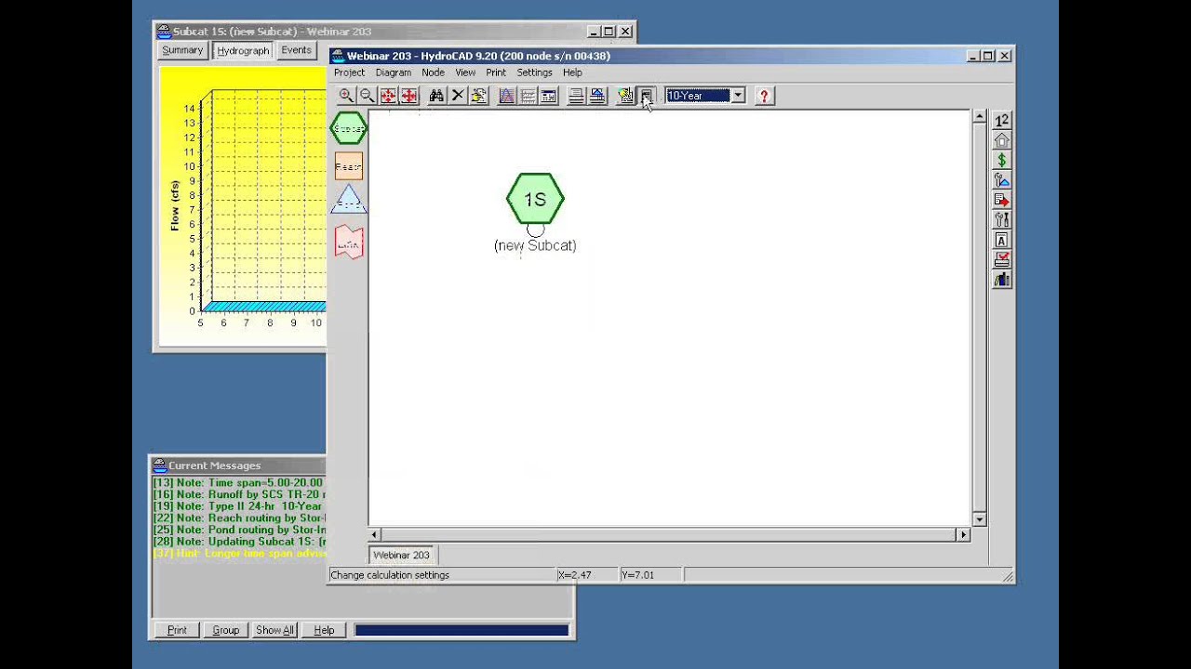The image size is (1191, 669).
Task: Click the red outward-arrows zoom icon
Action: point(408,96)
